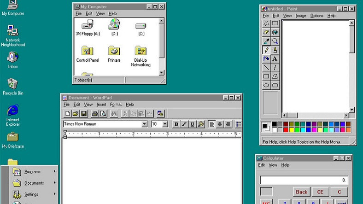Toggle Bold formatting in WordPad
This screenshot has width=363, height=204.
(x=176, y=124)
